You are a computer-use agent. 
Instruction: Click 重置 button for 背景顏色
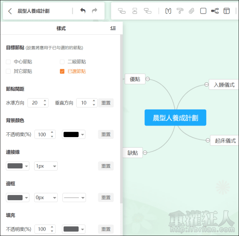[106, 134]
